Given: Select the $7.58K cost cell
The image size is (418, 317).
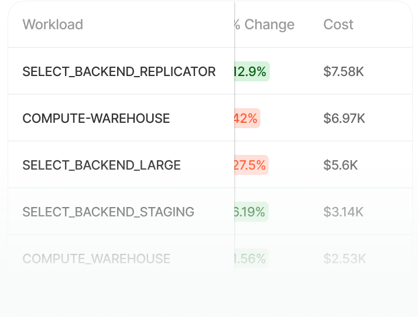Looking at the screenshot, I should [344, 71].
